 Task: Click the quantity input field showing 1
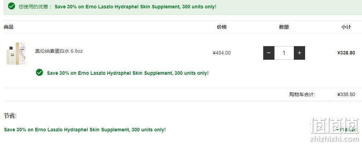(284, 53)
